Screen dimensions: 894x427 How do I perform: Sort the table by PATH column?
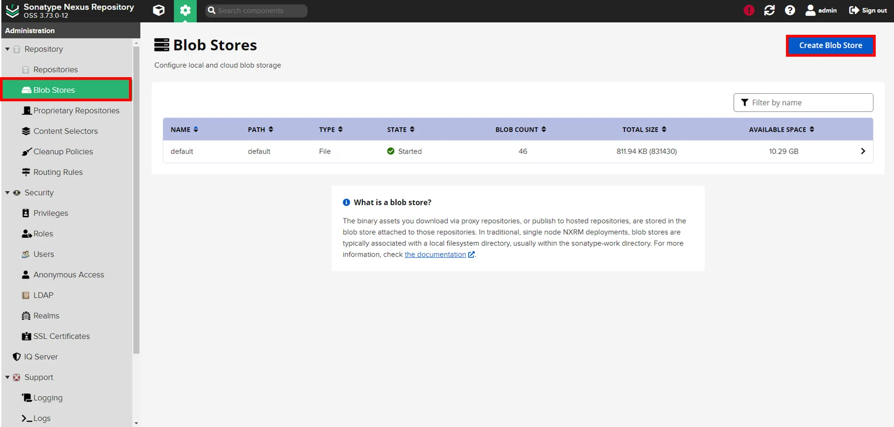pos(261,129)
